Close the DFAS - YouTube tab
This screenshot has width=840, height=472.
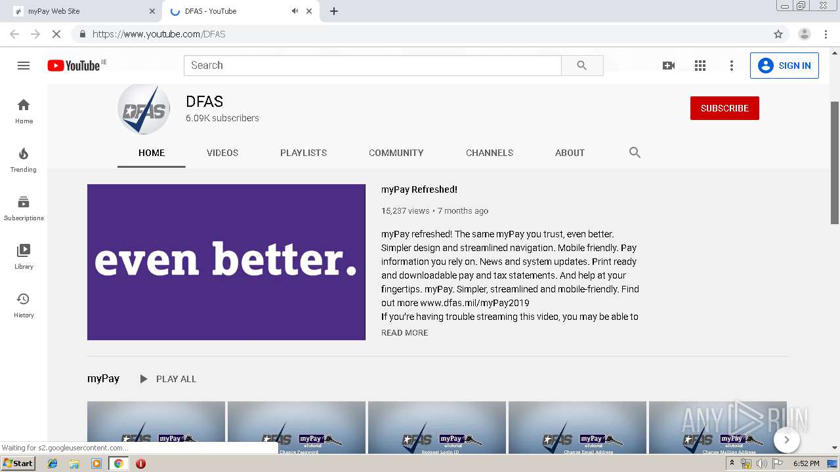coord(309,11)
